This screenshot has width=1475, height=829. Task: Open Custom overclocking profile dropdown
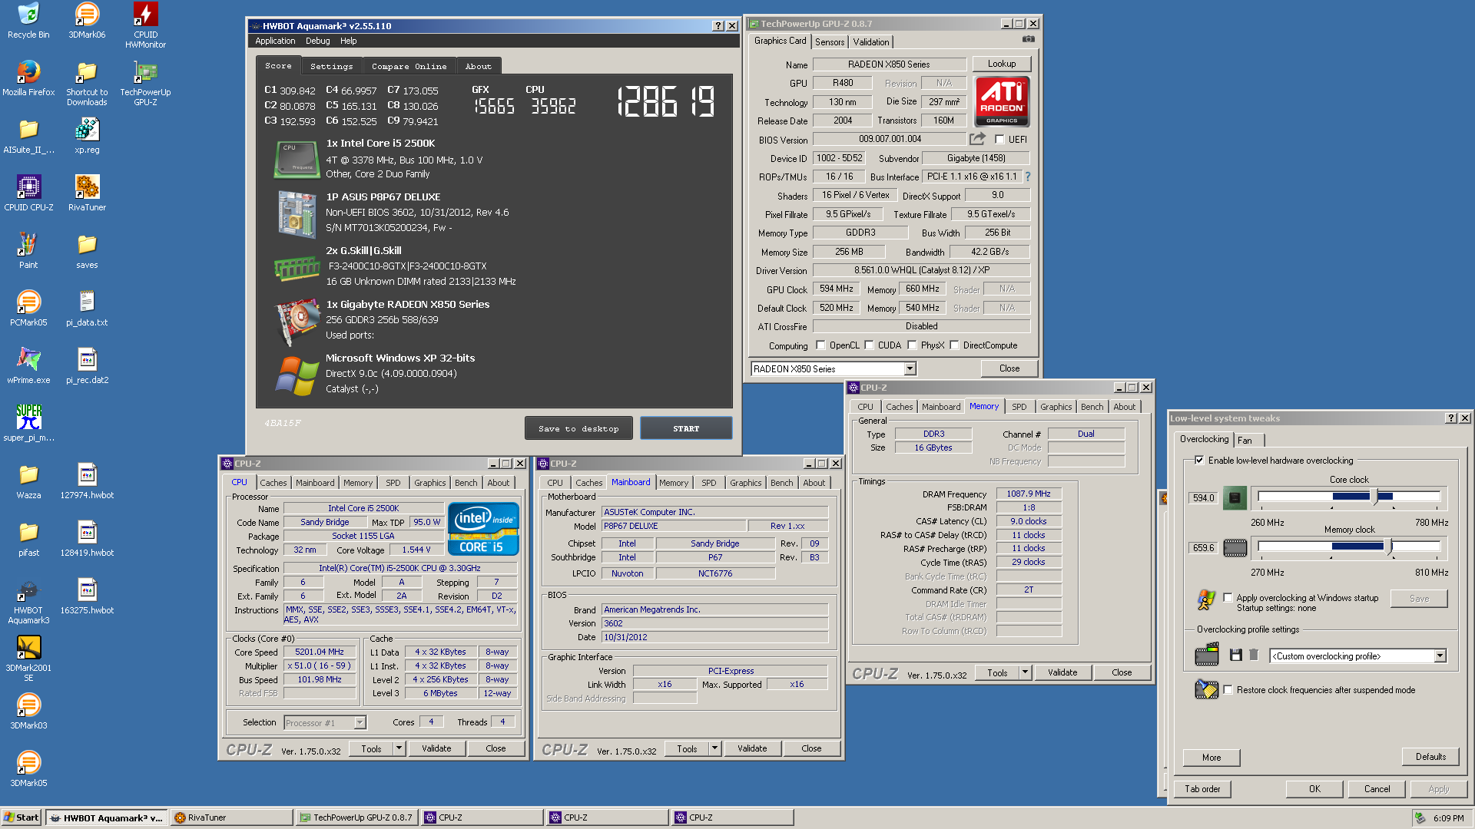1440,656
